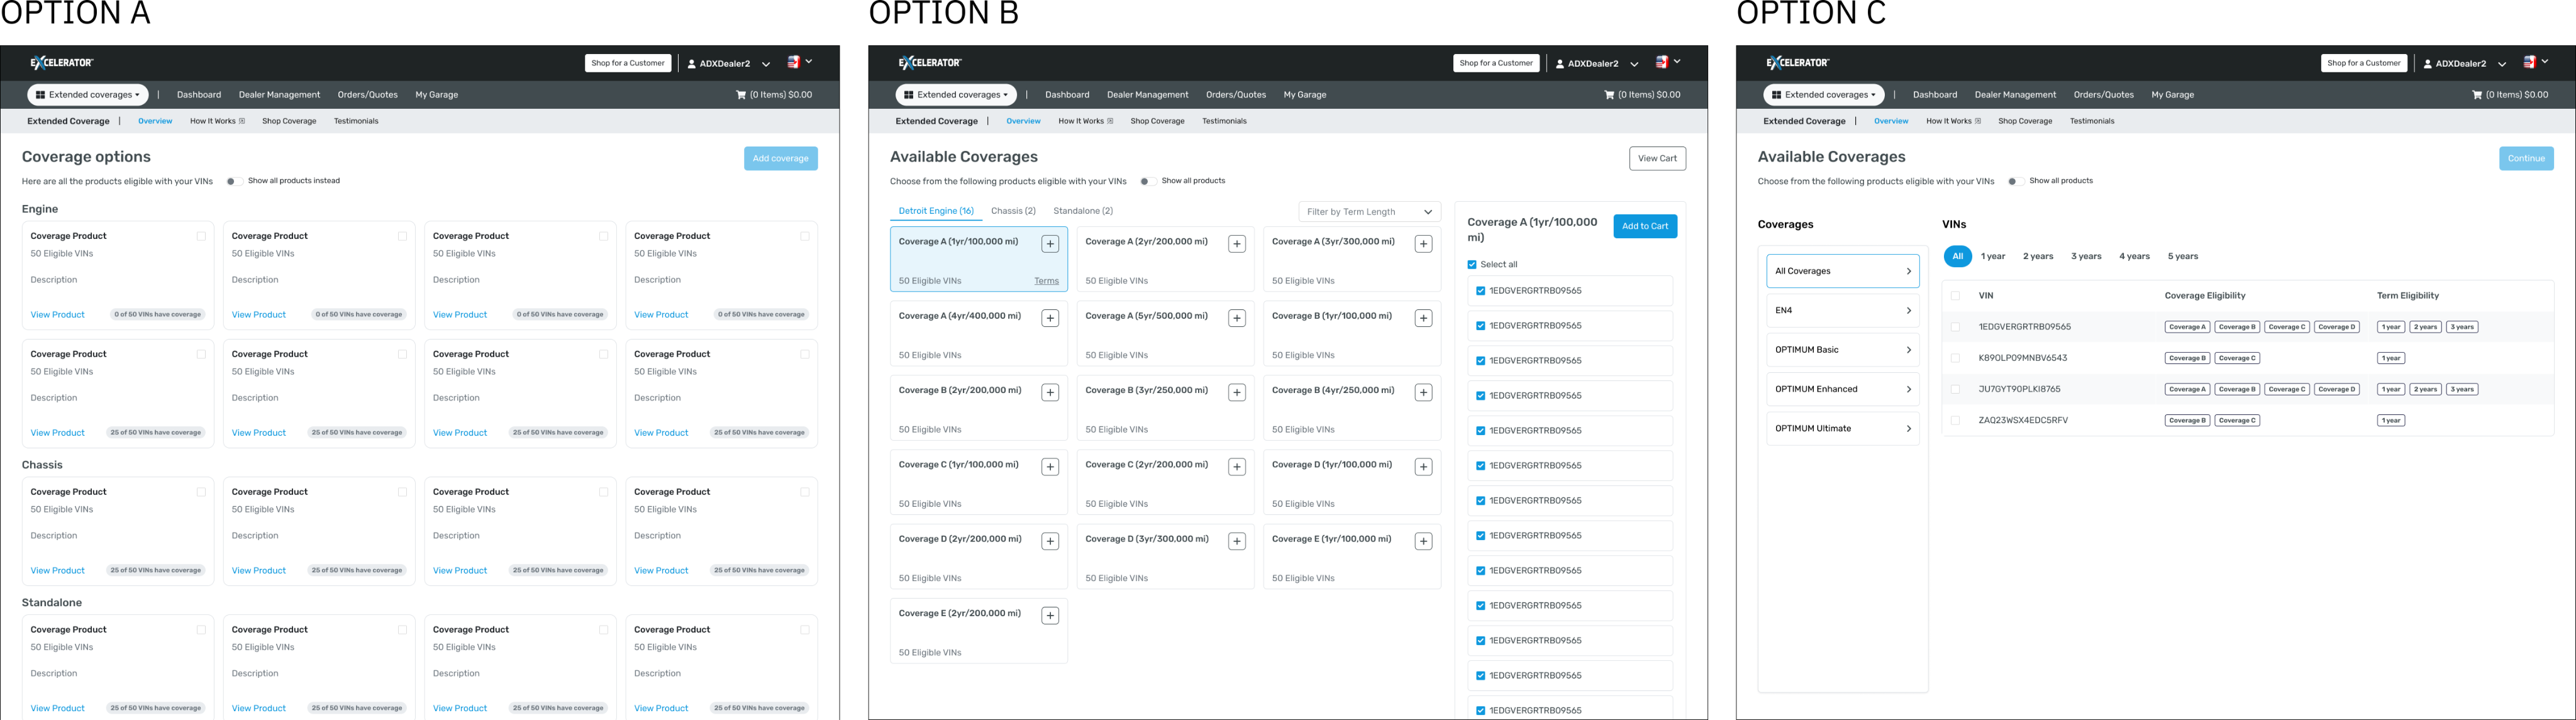
Task: Click plus icon on Coverage E (2yr/200,000 mi)
Action: tap(1050, 616)
